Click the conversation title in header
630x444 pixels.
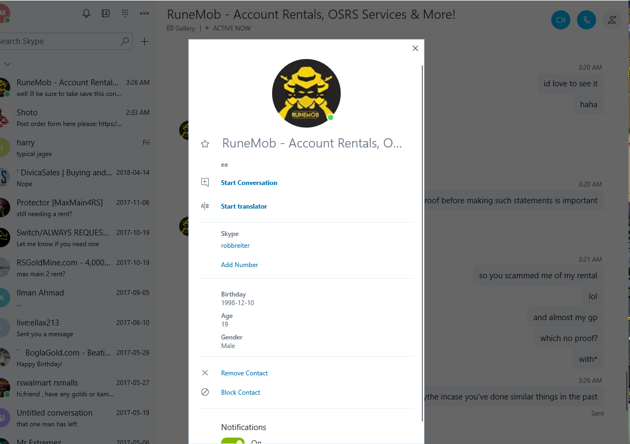[311, 14]
